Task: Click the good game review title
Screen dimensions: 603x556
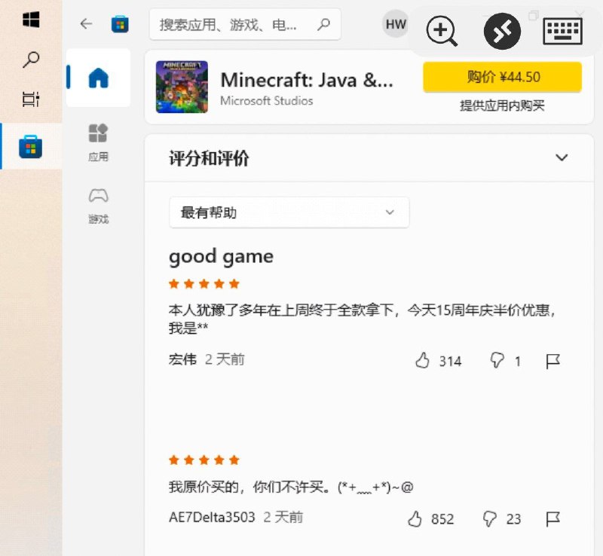Action: pos(221,257)
